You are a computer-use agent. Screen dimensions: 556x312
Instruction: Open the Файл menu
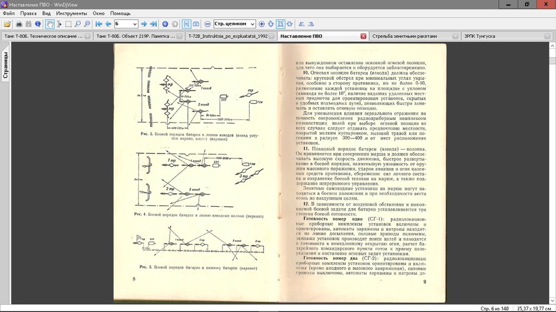[x=9, y=13]
